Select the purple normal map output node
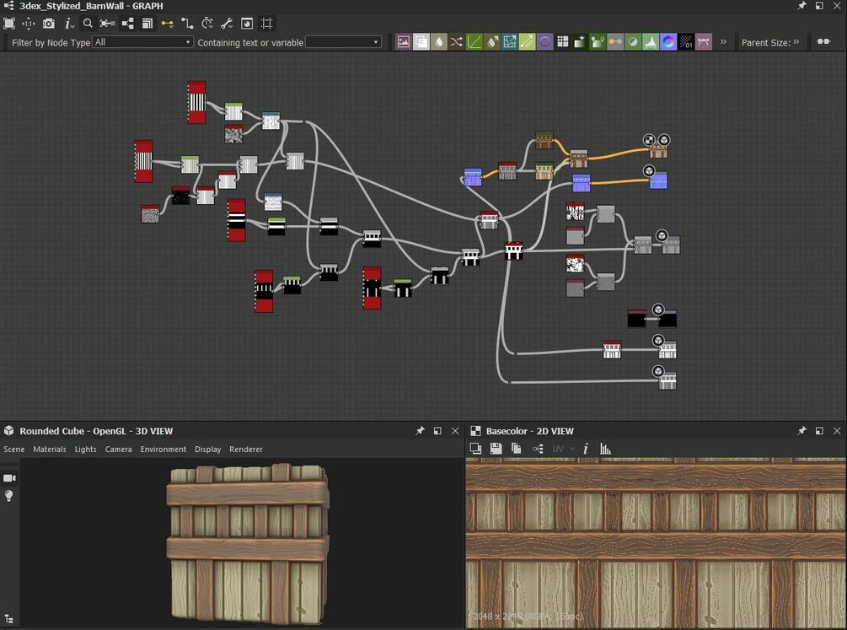 (658, 180)
